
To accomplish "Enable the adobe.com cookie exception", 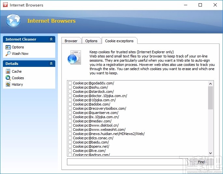I will pyautogui.click(x=70, y=104).
